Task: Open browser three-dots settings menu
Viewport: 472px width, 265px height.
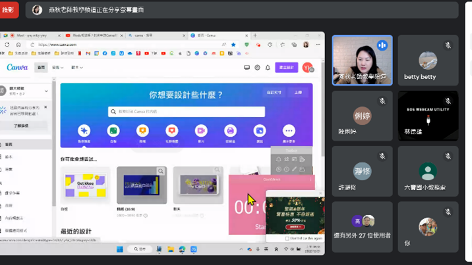Action: pyautogui.click(x=318, y=45)
